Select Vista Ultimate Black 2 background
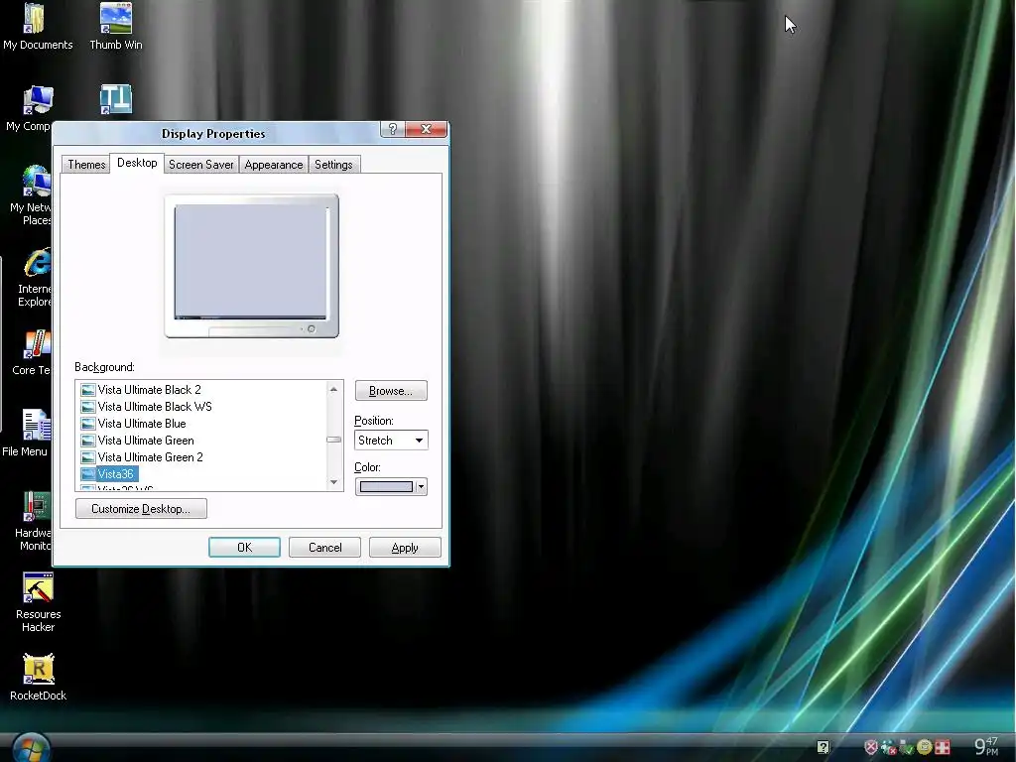 (x=150, y=389)
